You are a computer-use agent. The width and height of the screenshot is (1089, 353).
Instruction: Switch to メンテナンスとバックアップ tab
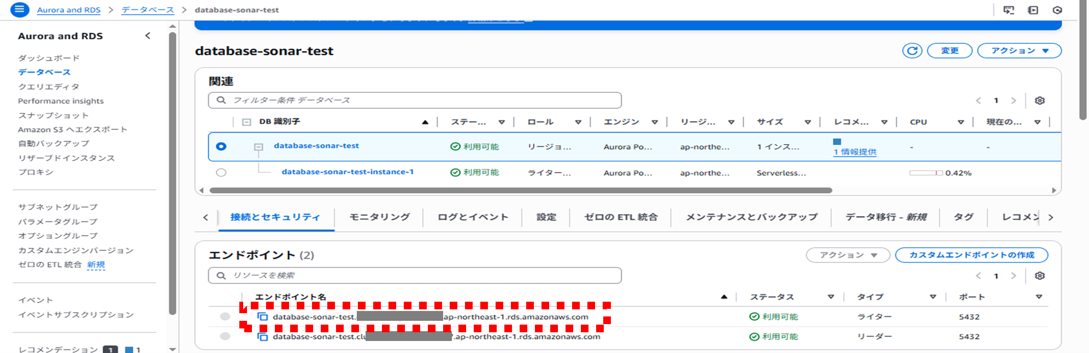tap(752, 217)
